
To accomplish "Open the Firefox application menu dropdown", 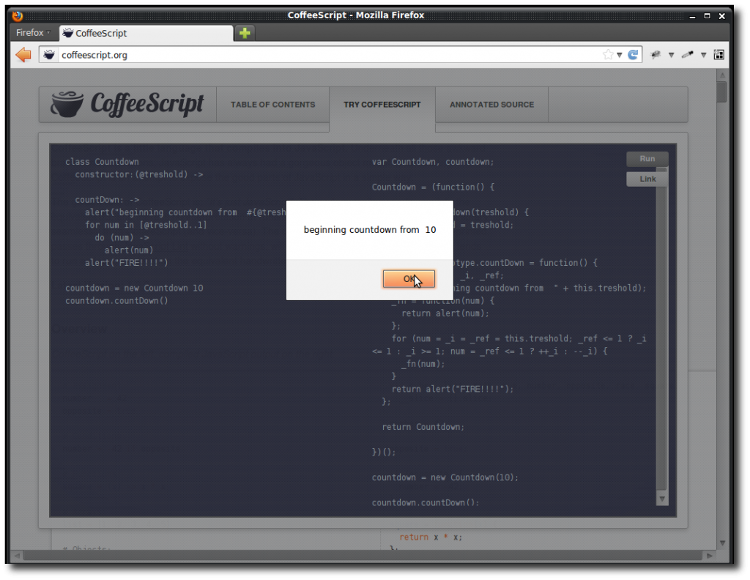I will (33, 33).
